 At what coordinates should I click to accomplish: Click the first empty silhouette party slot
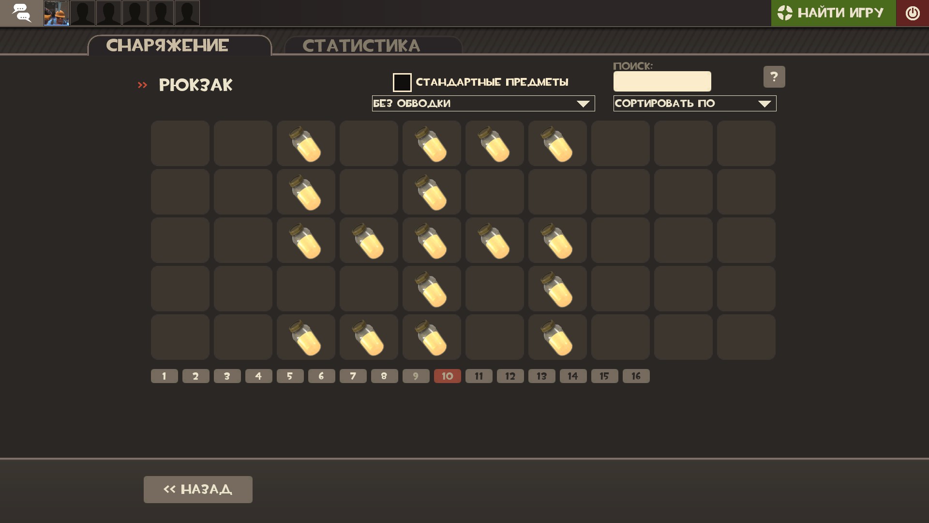[83, 13]
